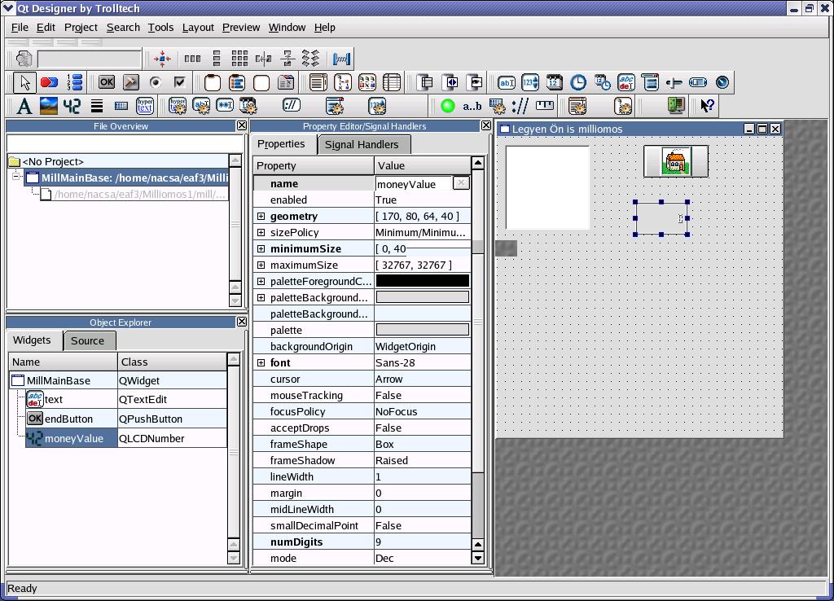
Task: Close the Object Explorer panel
Action: [x=241, y=322]
